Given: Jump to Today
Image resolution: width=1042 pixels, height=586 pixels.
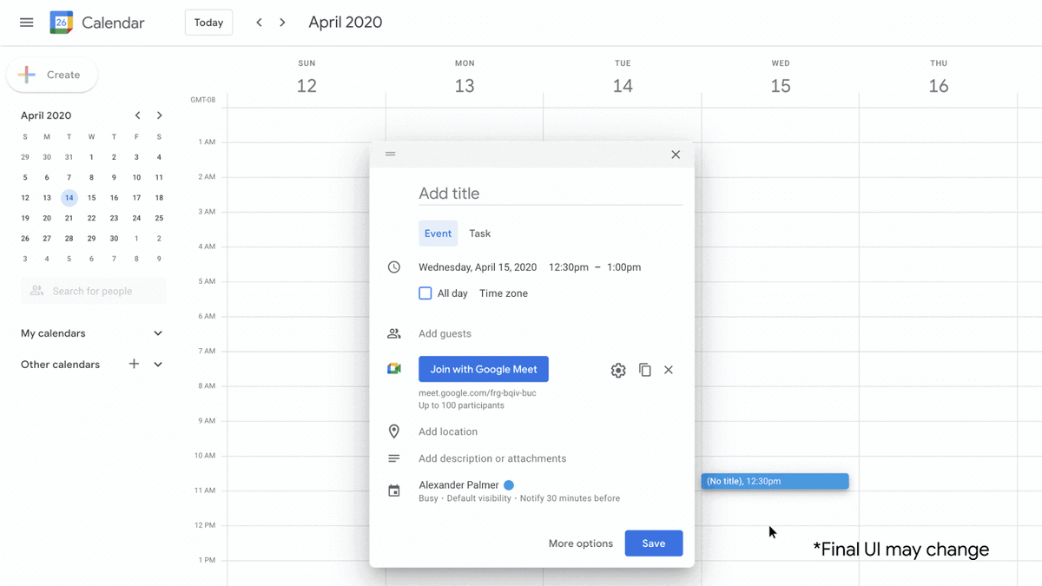Looking at the screenshot, I should [208, 23].
